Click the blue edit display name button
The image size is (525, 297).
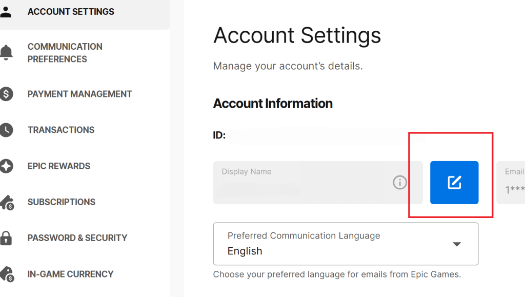click(x=454, y=183)
